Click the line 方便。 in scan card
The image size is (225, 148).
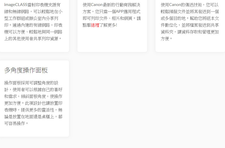167,39
